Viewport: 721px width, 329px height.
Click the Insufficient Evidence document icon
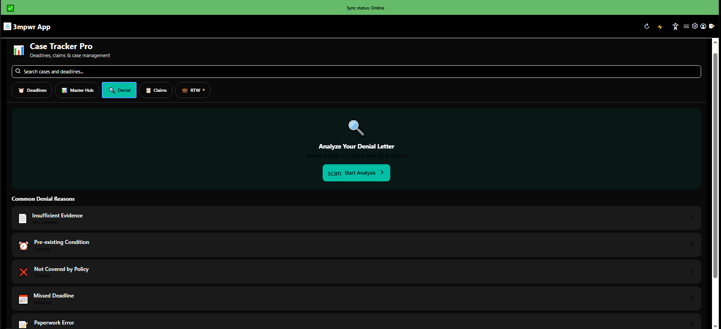pos(23,218)
